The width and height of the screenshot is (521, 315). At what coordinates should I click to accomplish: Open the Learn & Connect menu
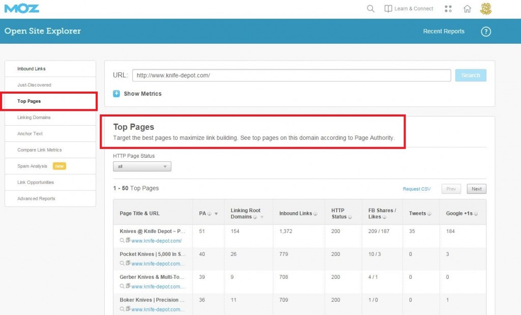(x=409, y=9)
